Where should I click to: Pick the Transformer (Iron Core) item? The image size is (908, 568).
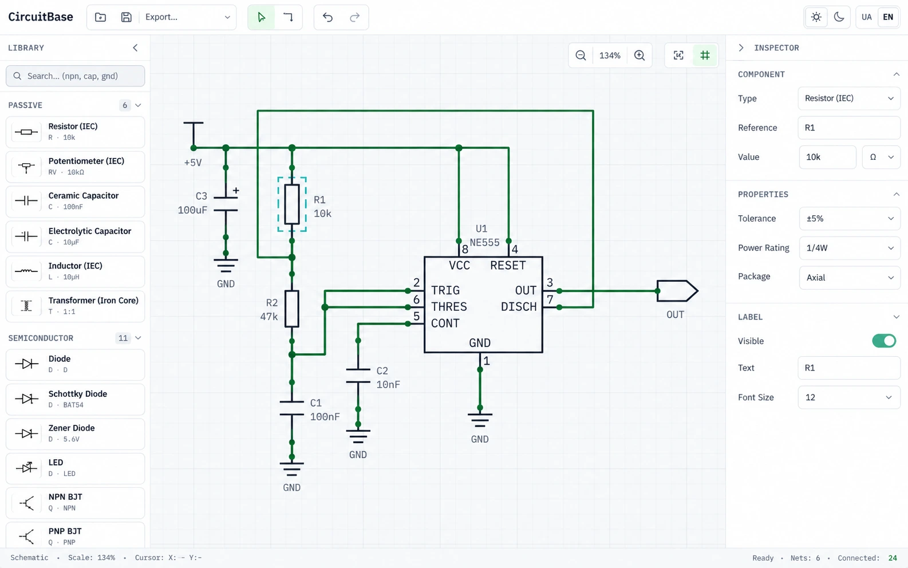[75, 306]
